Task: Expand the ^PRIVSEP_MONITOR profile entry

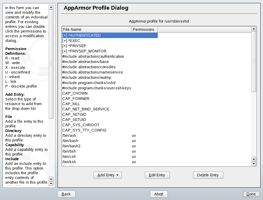Action: point(64,51)
